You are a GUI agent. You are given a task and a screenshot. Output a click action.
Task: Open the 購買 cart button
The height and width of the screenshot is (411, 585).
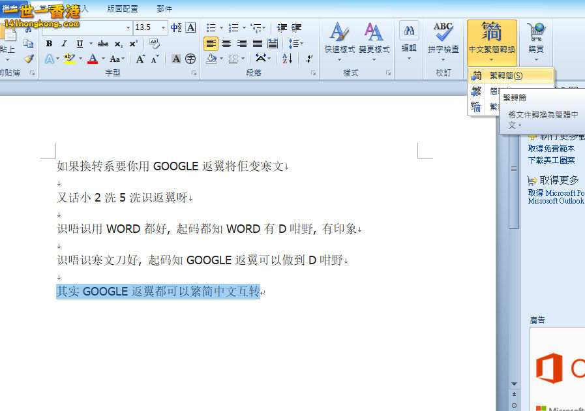(x=536, y=42)
